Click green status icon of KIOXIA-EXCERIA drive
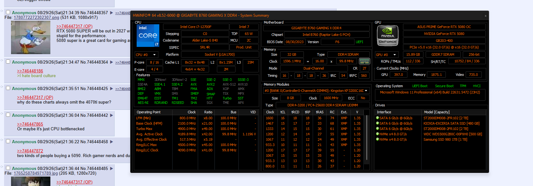 click(x=377, y=123)
